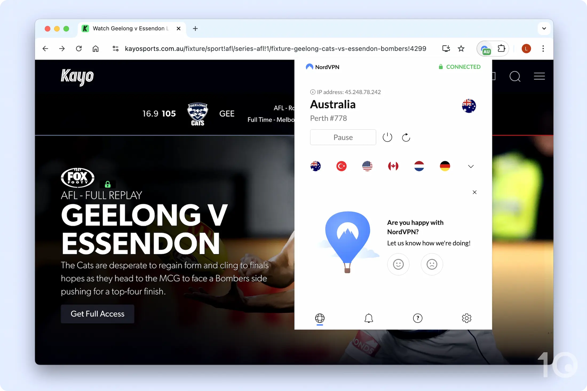Pause the NordVPN connection
The image size is (587, 391).
coord(343,137)
